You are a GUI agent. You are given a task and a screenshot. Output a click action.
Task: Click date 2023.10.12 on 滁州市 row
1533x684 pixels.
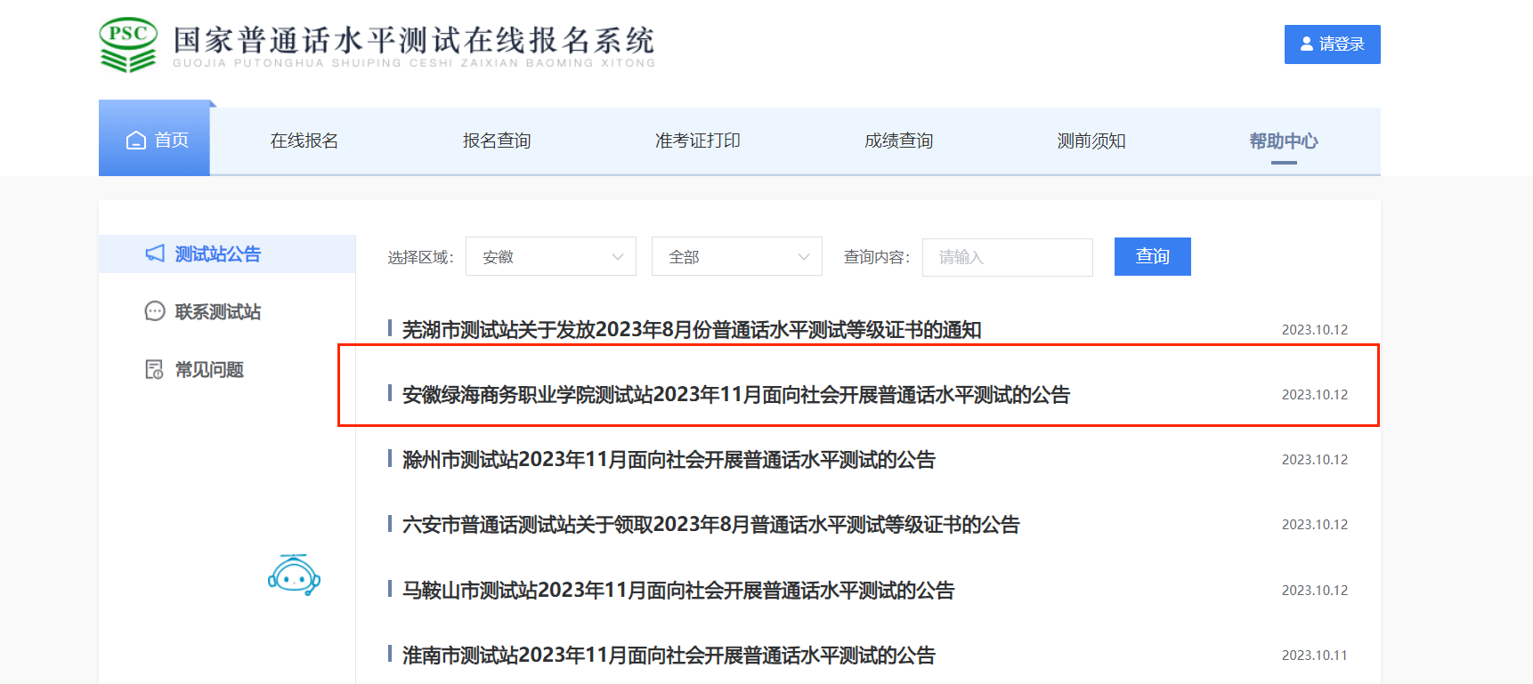(x=1315, y=460)
